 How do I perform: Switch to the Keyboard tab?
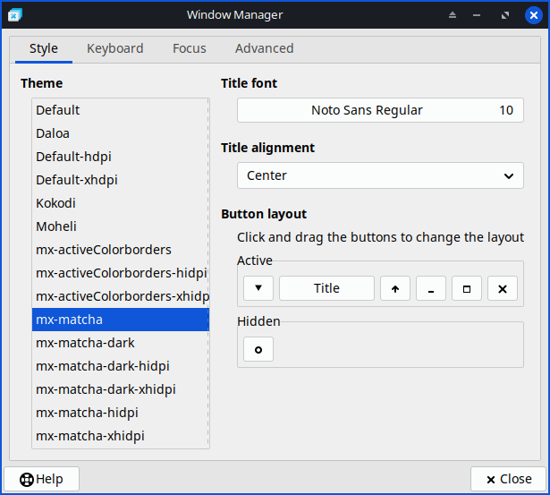pos(114,48)
